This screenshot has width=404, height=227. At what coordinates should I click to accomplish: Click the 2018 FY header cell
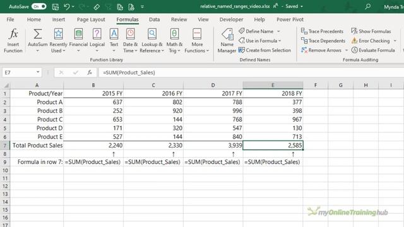[273, 94]
